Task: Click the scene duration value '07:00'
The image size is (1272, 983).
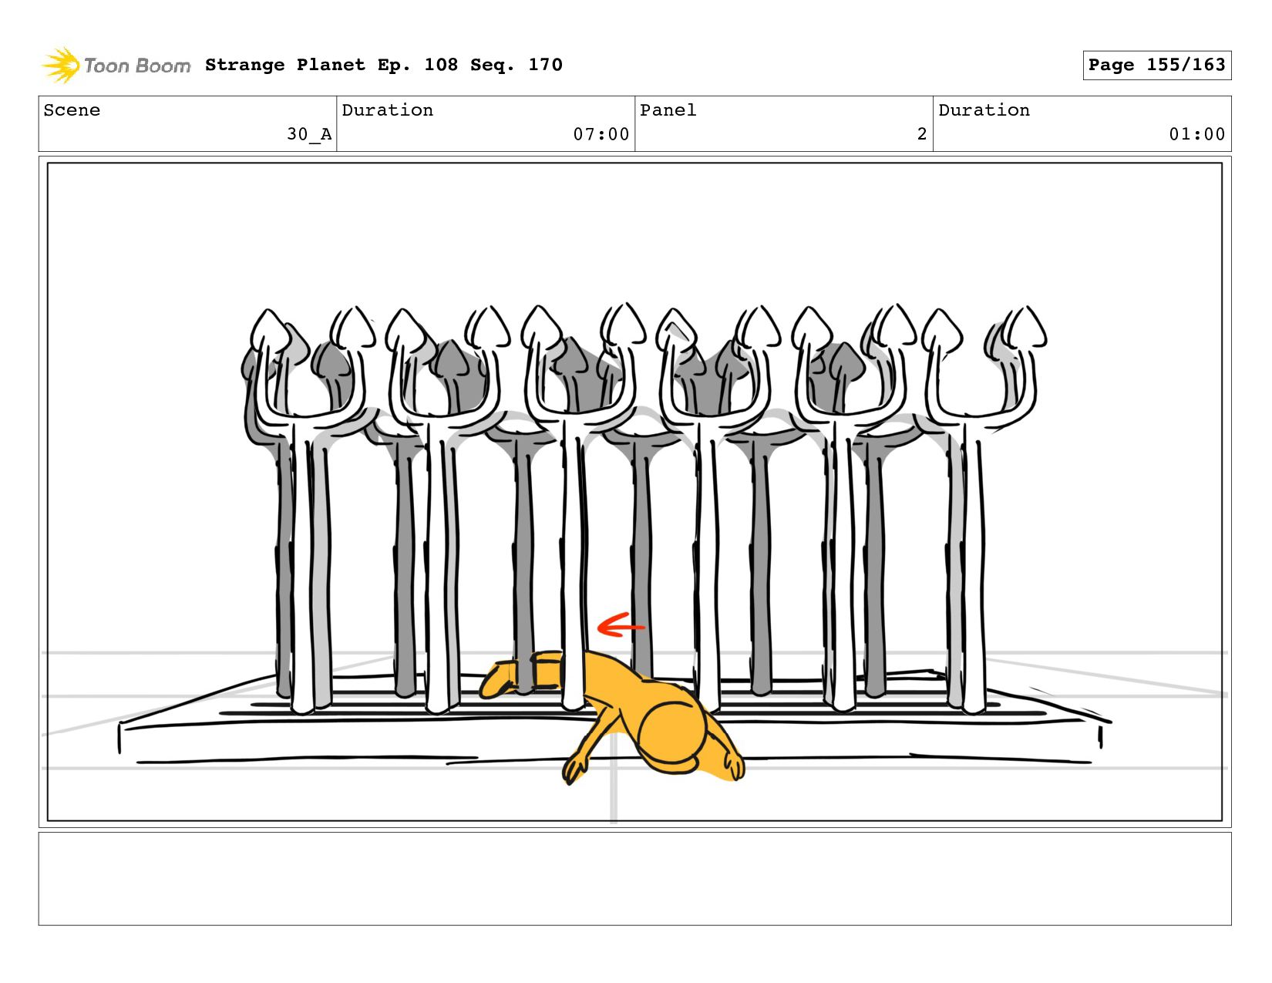Action: coord(601,134)
